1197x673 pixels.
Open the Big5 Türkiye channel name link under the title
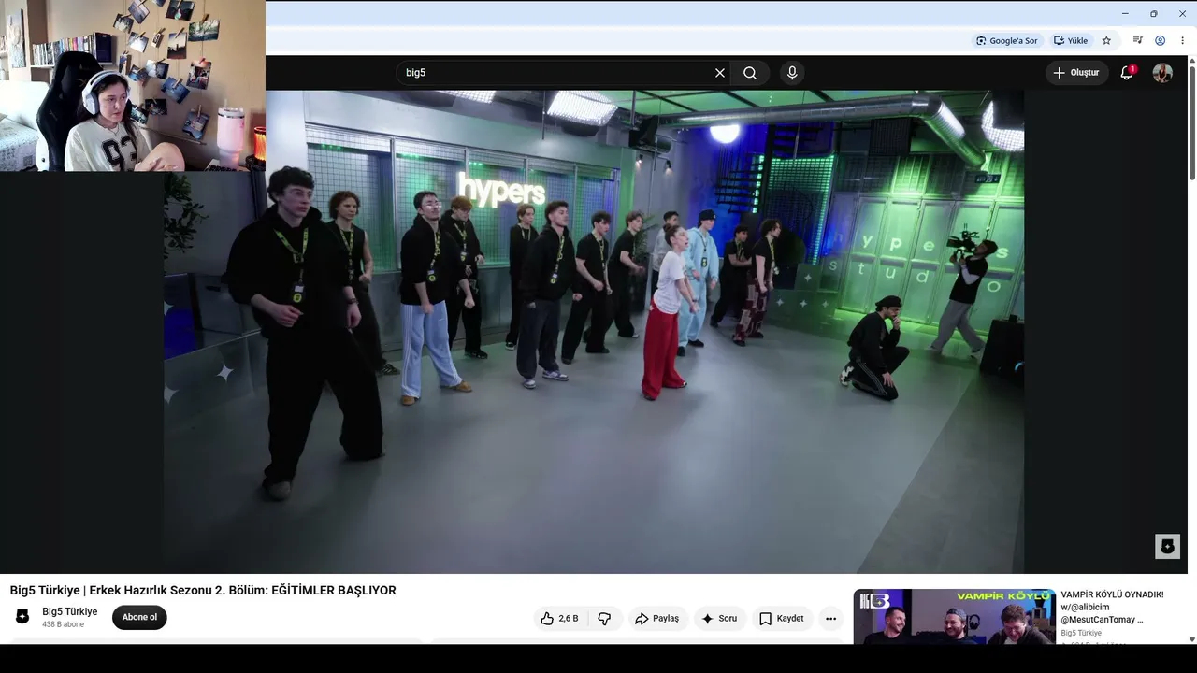coord(69,612)
